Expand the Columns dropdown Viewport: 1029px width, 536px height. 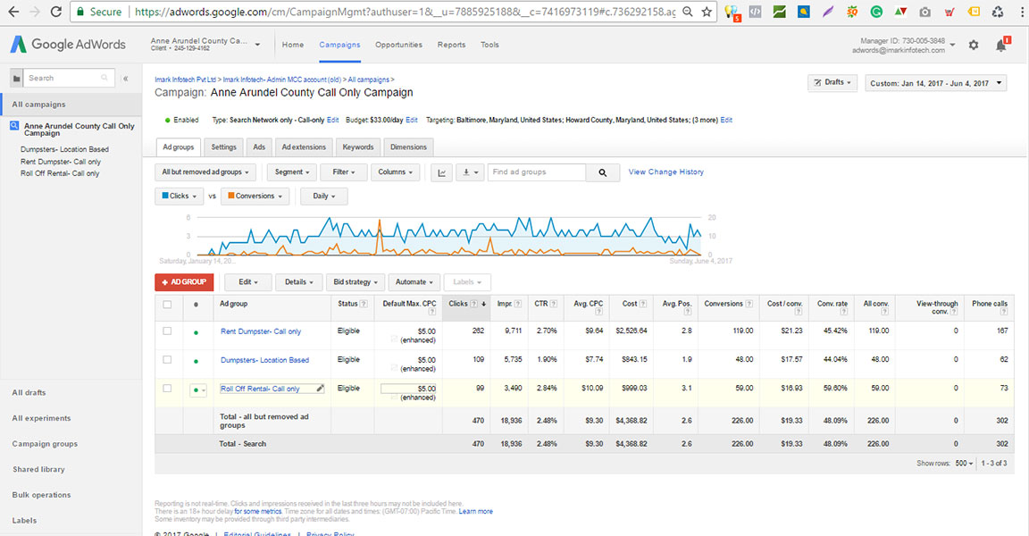(395, 172)
